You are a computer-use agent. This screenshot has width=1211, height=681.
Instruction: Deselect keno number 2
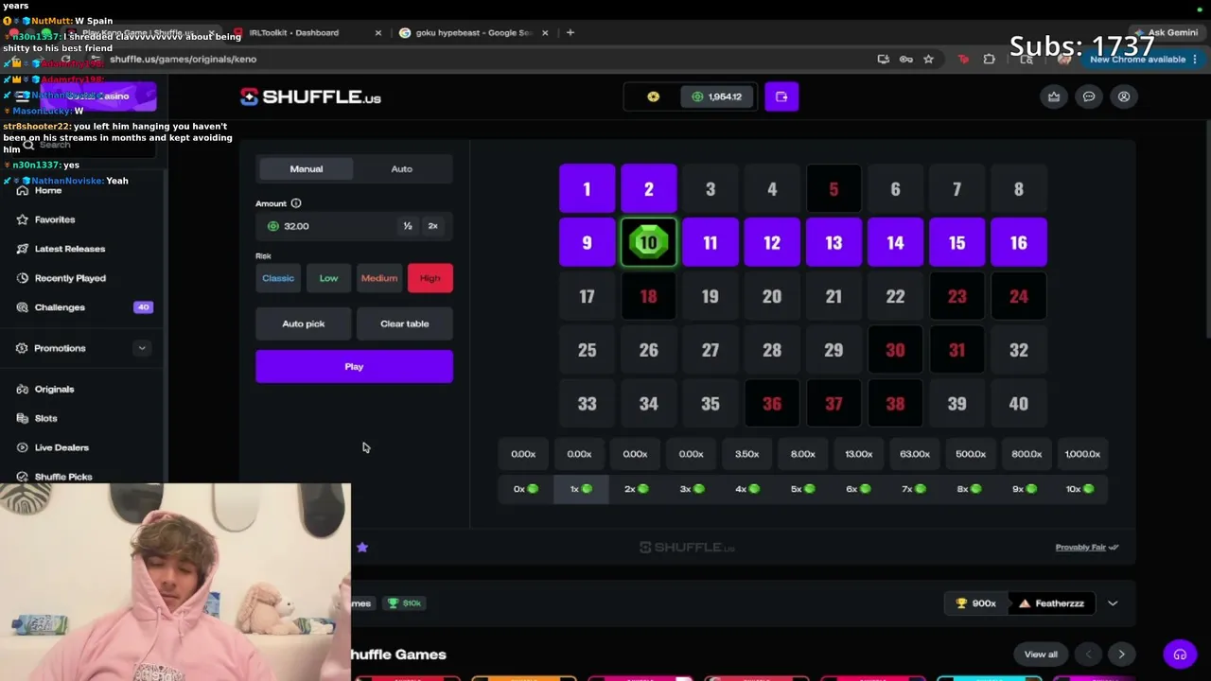click(648, 189)
